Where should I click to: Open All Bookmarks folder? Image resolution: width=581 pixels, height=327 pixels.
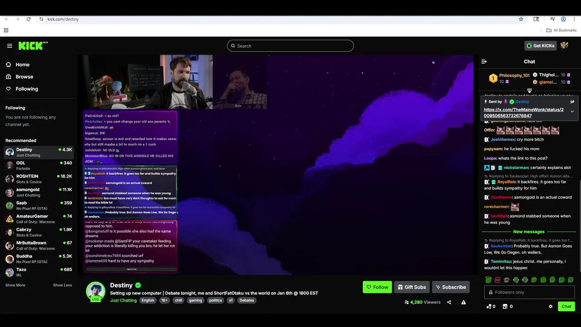coord(561,30)
